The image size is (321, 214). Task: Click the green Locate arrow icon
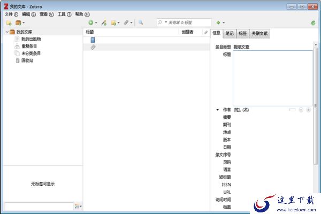click(218, 22)
